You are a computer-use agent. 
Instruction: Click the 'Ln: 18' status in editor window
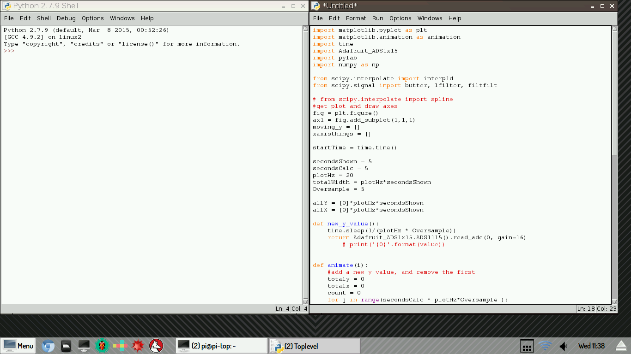(586, 308)
